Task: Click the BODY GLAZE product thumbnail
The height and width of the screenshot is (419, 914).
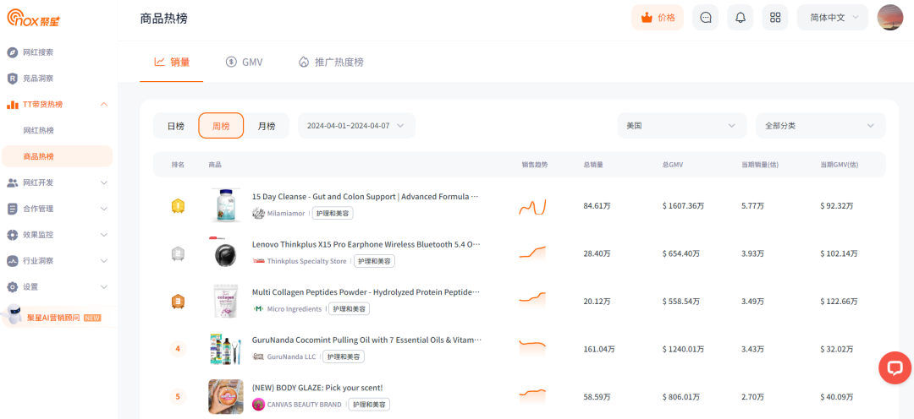Action: pyautogui.click(x=226, y=397)
